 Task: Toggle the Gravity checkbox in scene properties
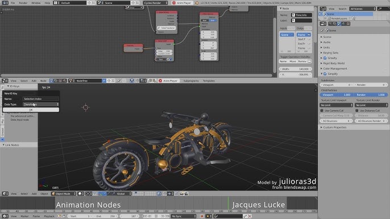325,58
